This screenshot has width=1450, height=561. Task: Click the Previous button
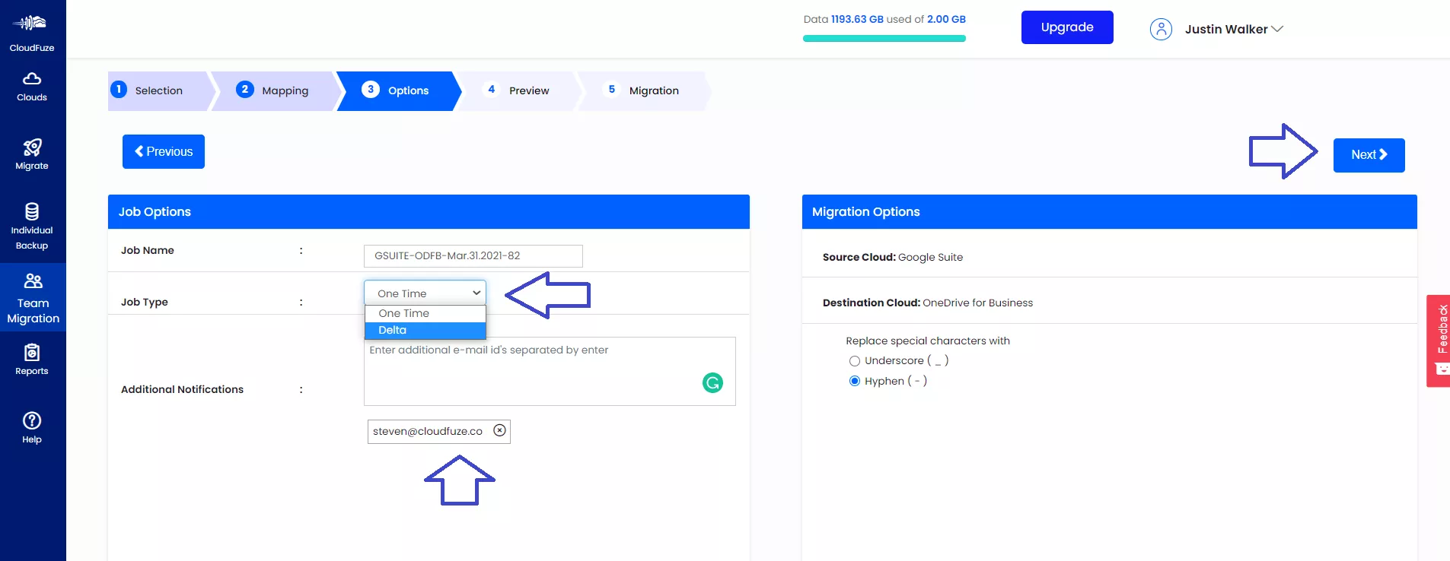click(164, 151)
